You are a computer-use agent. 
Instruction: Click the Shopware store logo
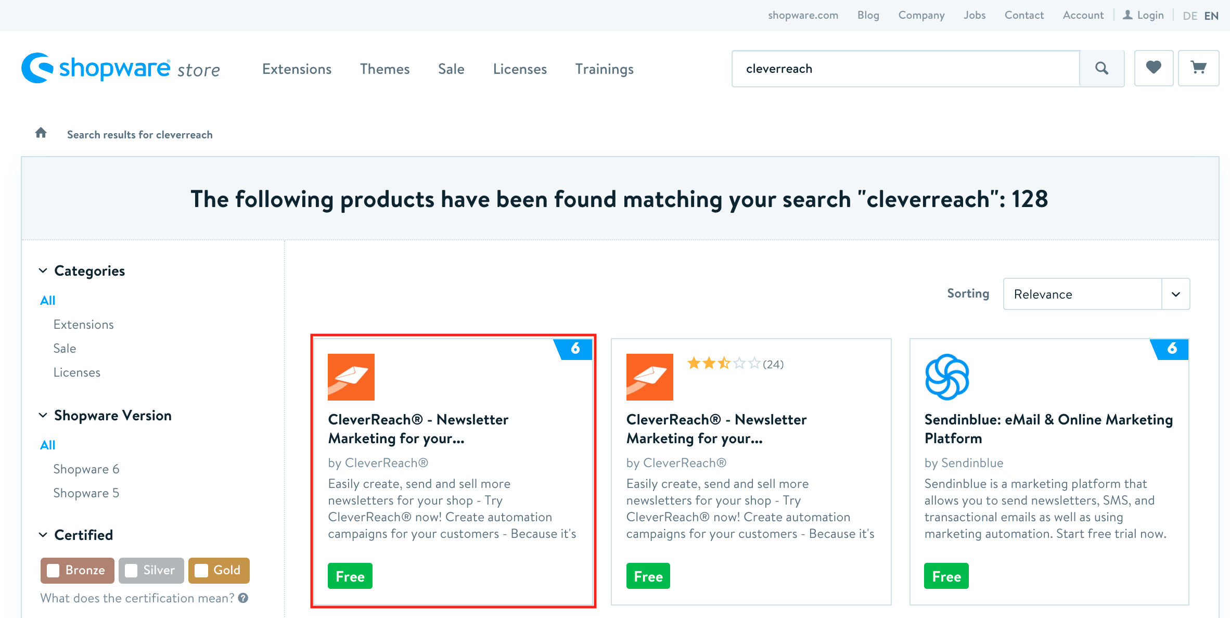click(120, 68)
